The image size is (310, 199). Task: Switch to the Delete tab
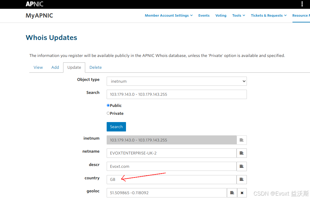(95, 68)
